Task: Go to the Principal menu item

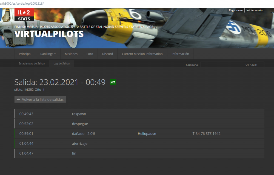Action: point(25,54)
